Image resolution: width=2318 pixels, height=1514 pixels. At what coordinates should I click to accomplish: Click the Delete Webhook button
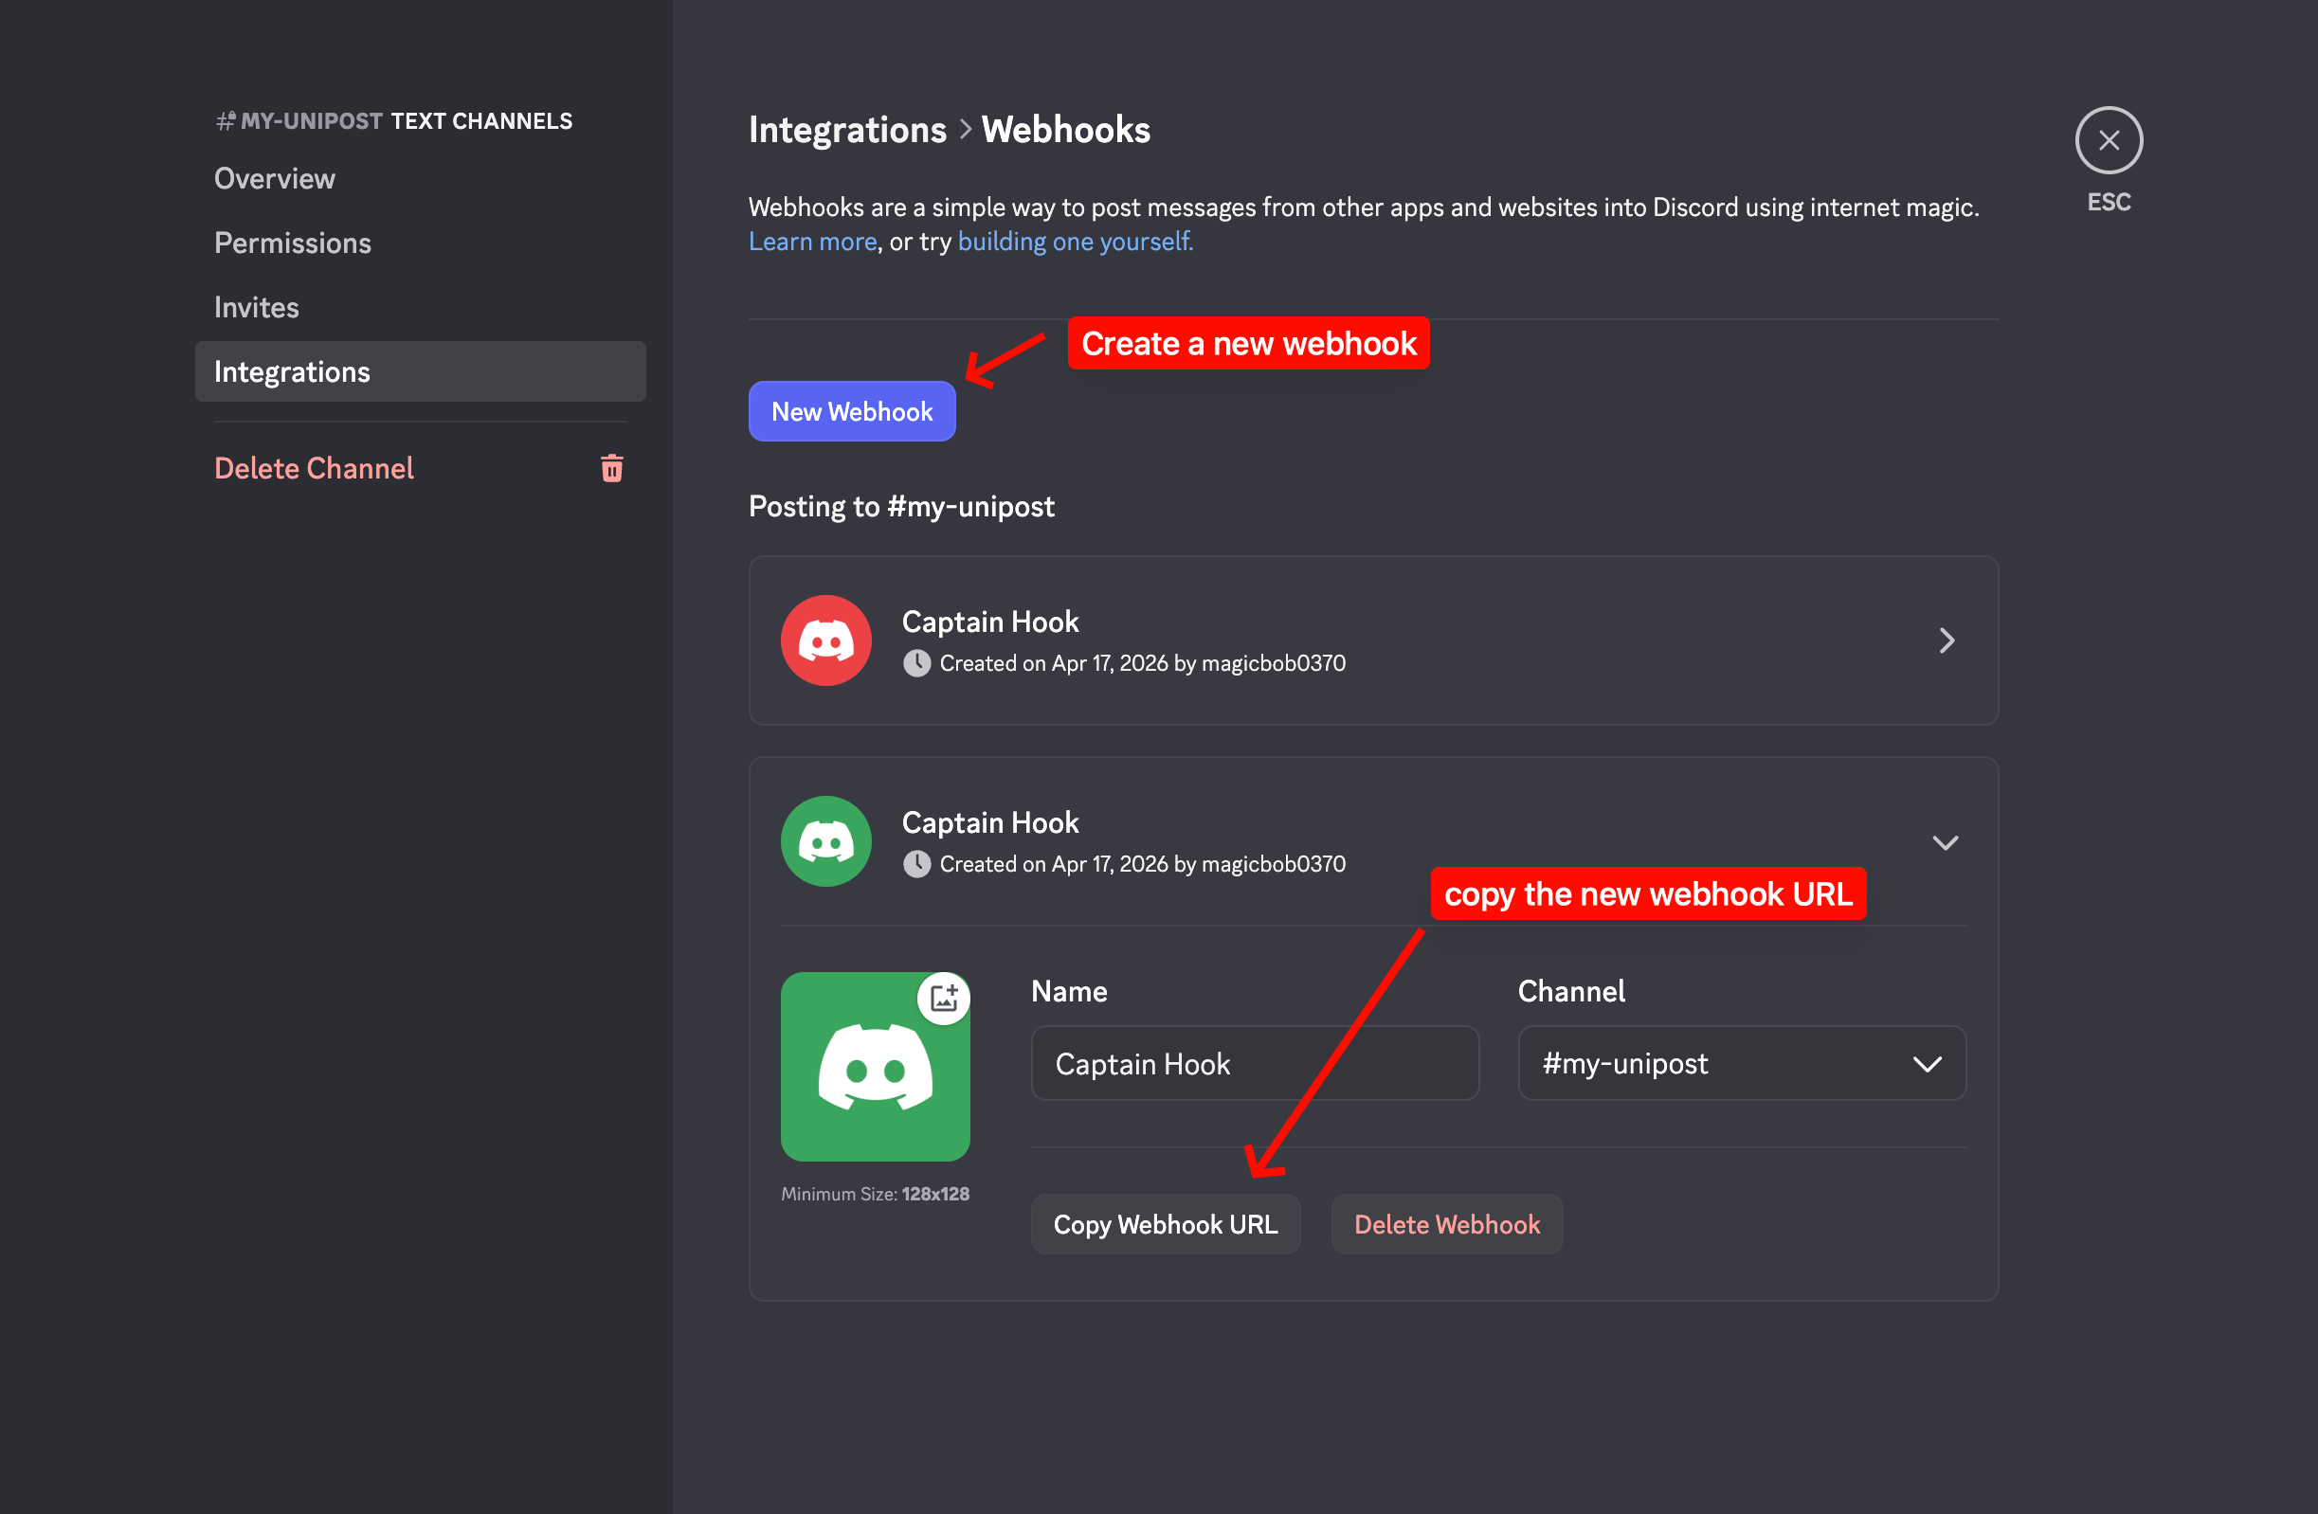[x=1446, y=1224]
